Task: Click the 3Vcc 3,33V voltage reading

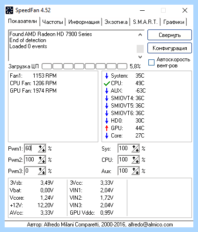Action: point(92,183)
